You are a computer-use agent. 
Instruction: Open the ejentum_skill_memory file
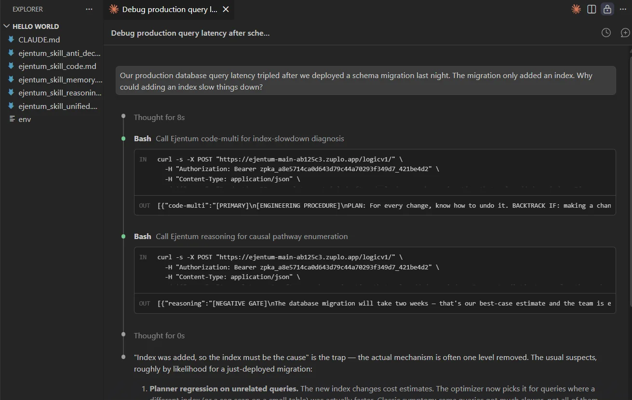60,80
